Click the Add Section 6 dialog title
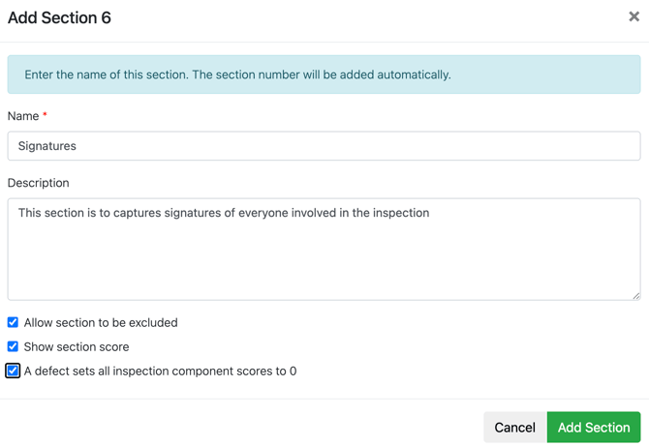 pos(60,17)
